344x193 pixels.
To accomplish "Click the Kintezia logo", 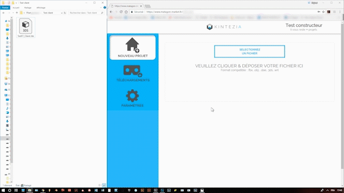I will coord(224,27).
